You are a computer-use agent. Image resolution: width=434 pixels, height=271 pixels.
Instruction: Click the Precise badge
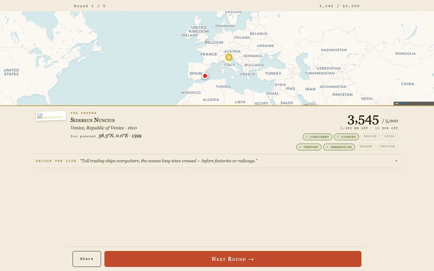coord(388,147)
